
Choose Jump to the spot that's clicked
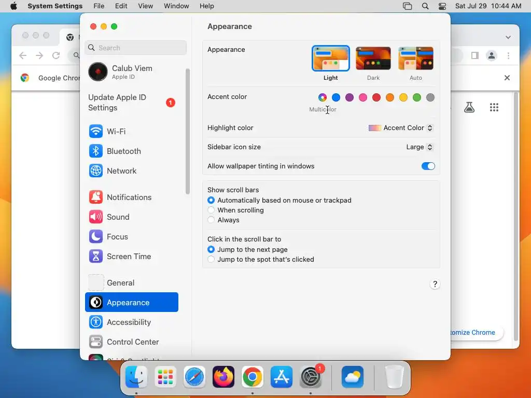pyautogui.click(x=211, y=259)
